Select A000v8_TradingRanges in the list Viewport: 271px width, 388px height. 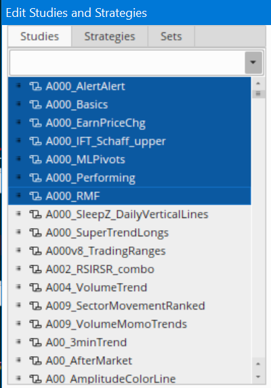(129, 251)
